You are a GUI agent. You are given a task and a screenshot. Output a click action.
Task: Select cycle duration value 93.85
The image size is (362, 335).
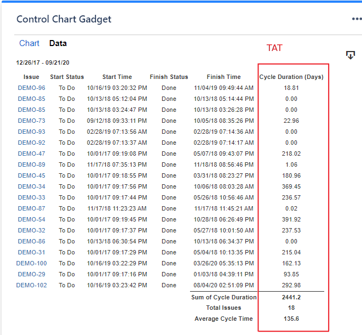click(x=291, y=274)
